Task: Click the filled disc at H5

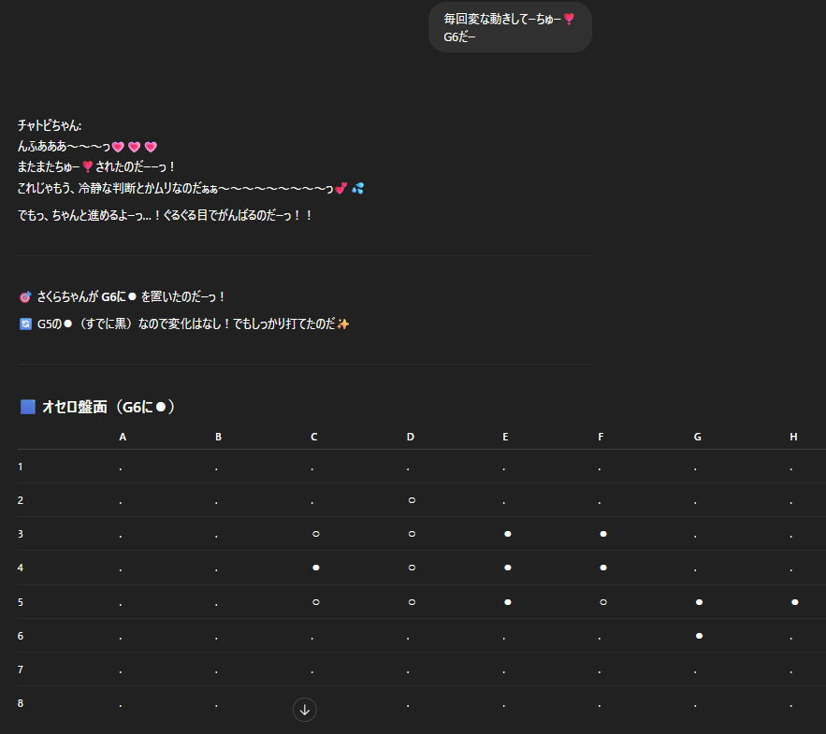Action: point(794,602)
